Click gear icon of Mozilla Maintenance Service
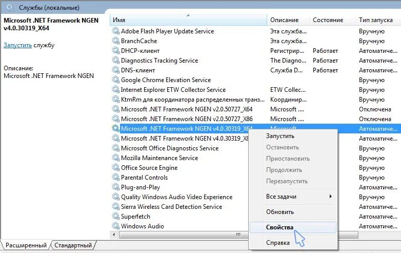The width and height of the screenshot is (401, 253). tap(115, 158)
